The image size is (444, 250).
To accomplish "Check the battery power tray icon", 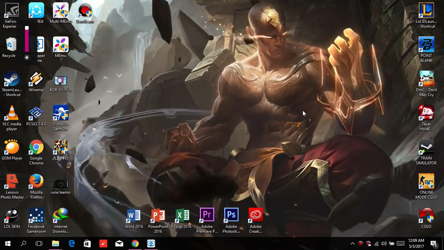I will [392, 243].
